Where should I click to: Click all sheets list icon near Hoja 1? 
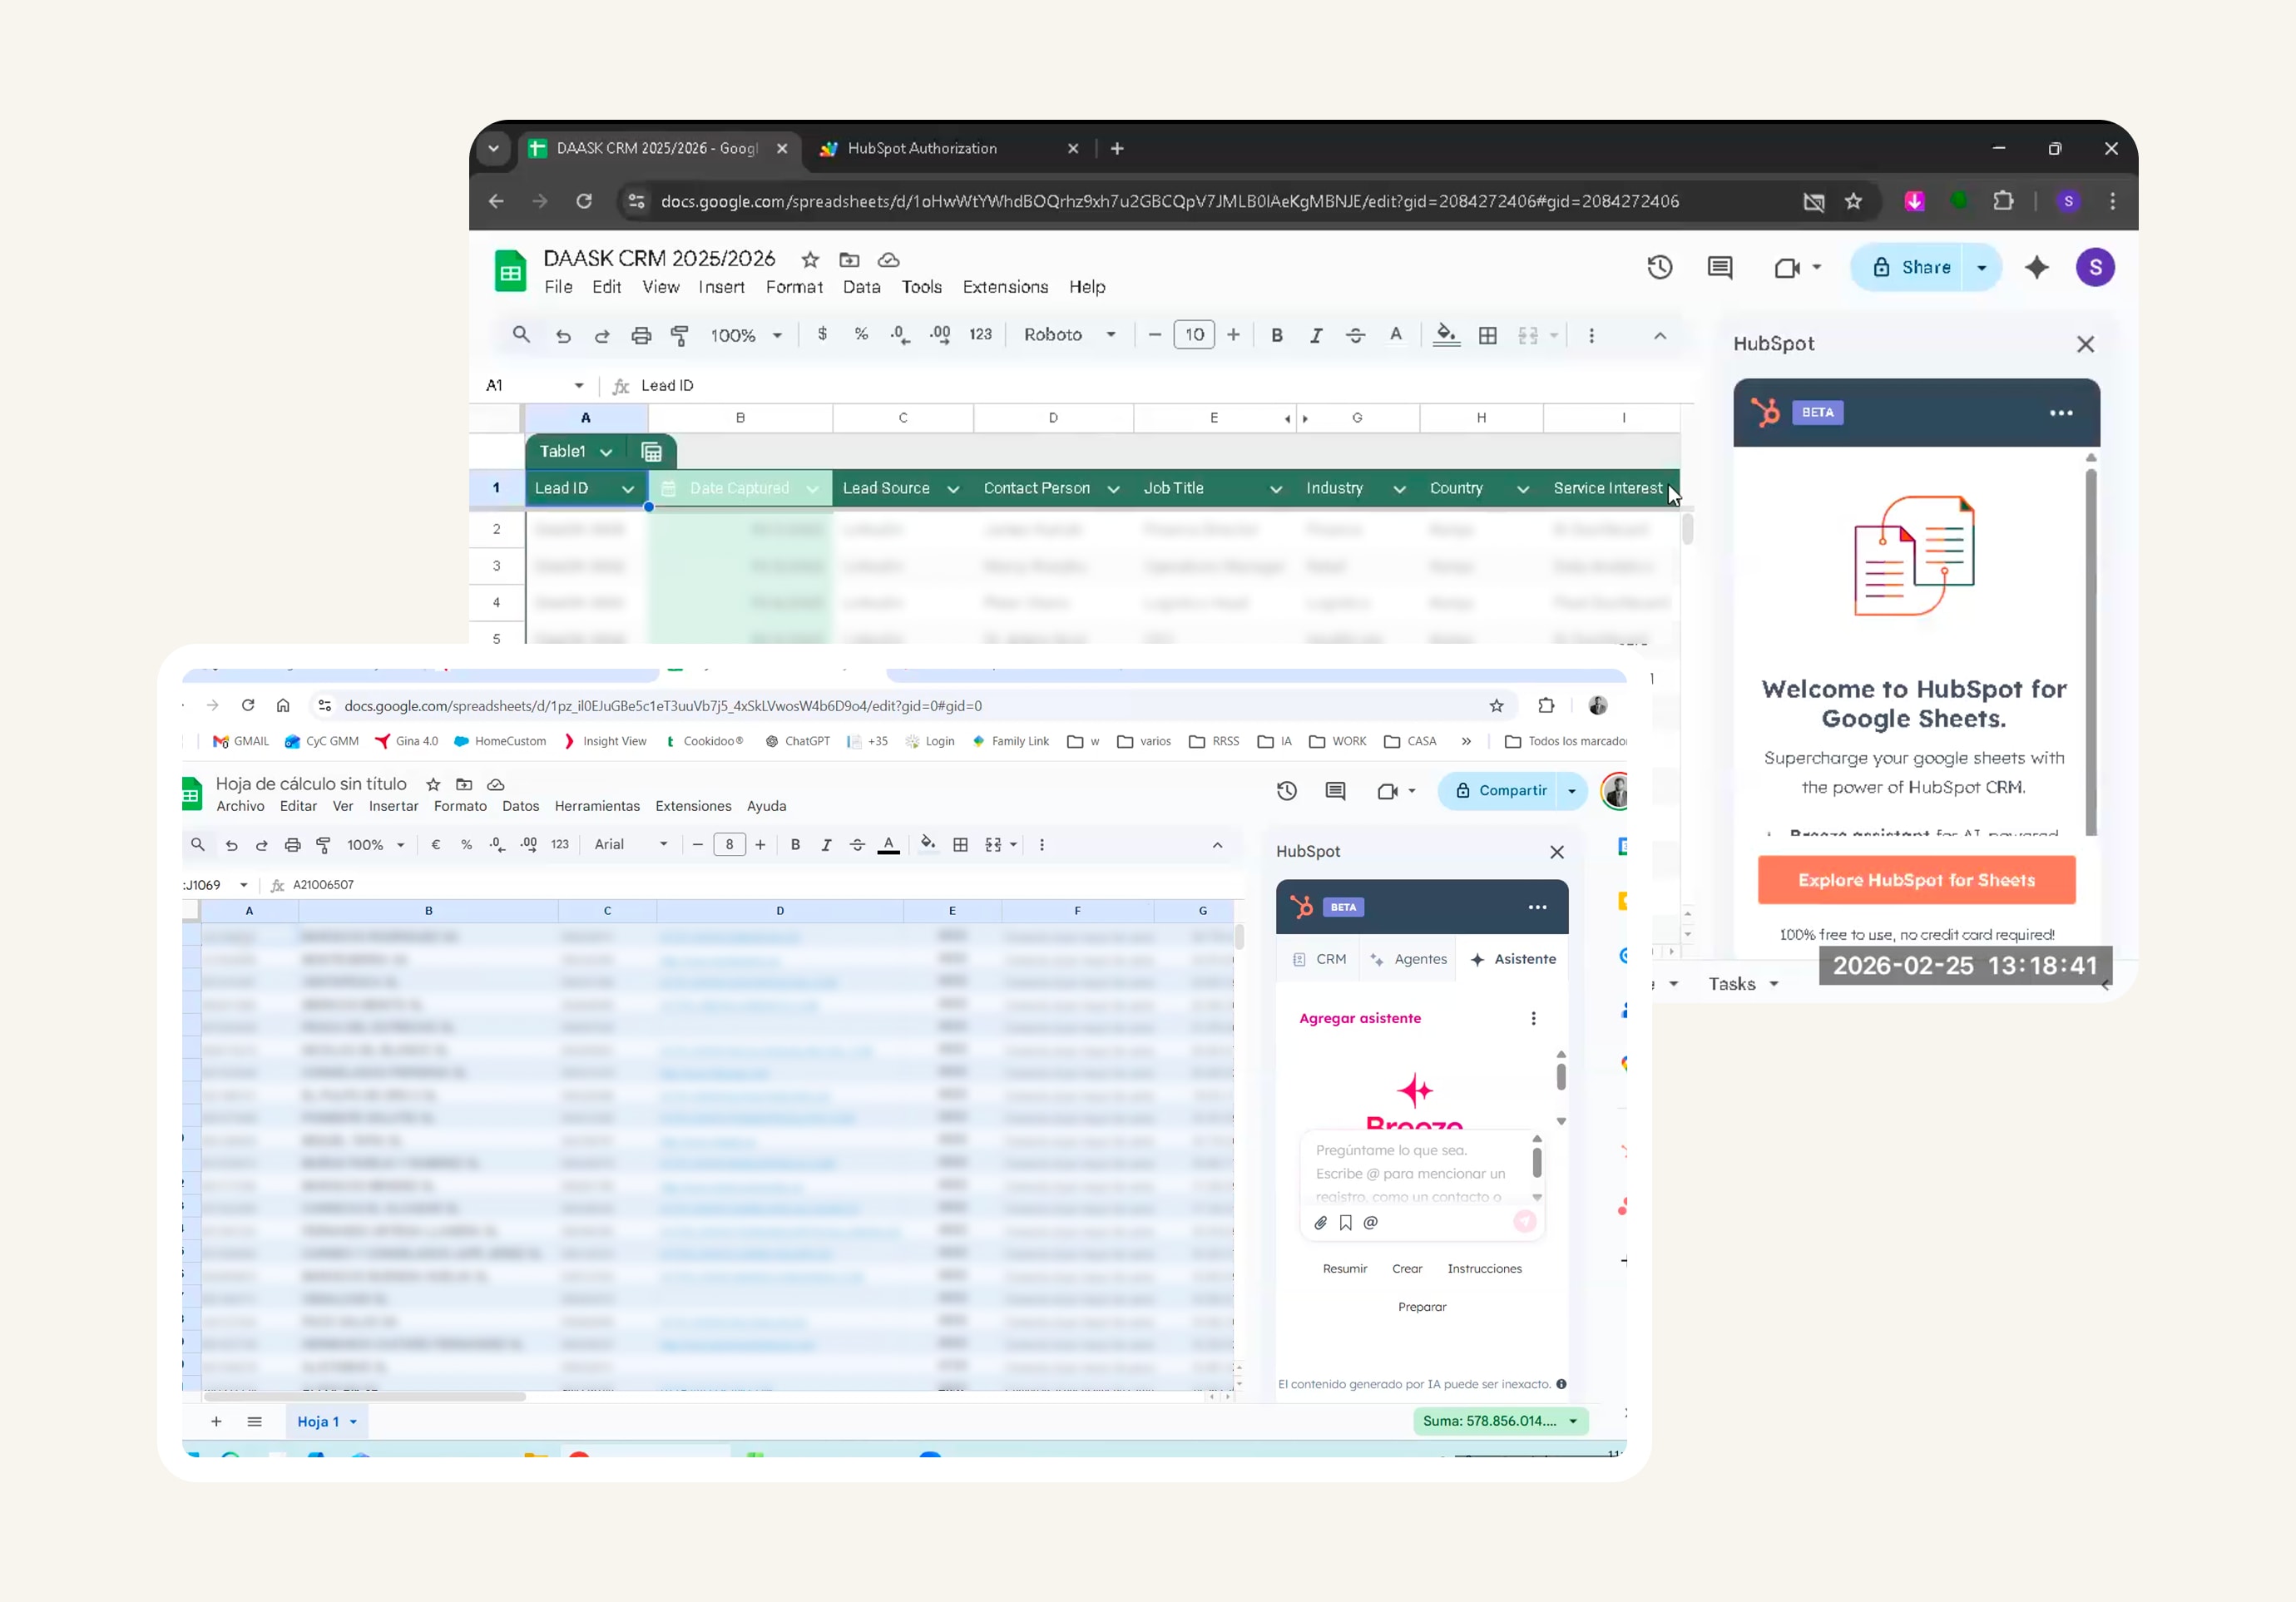click(x=254, y=1421)
